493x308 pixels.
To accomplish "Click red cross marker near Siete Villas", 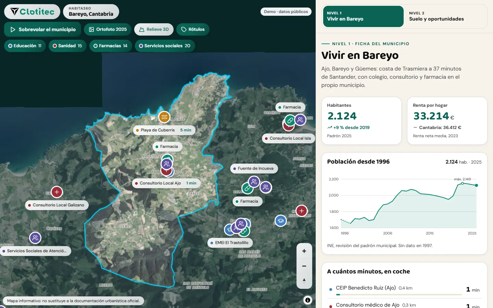I will point(301,211).
